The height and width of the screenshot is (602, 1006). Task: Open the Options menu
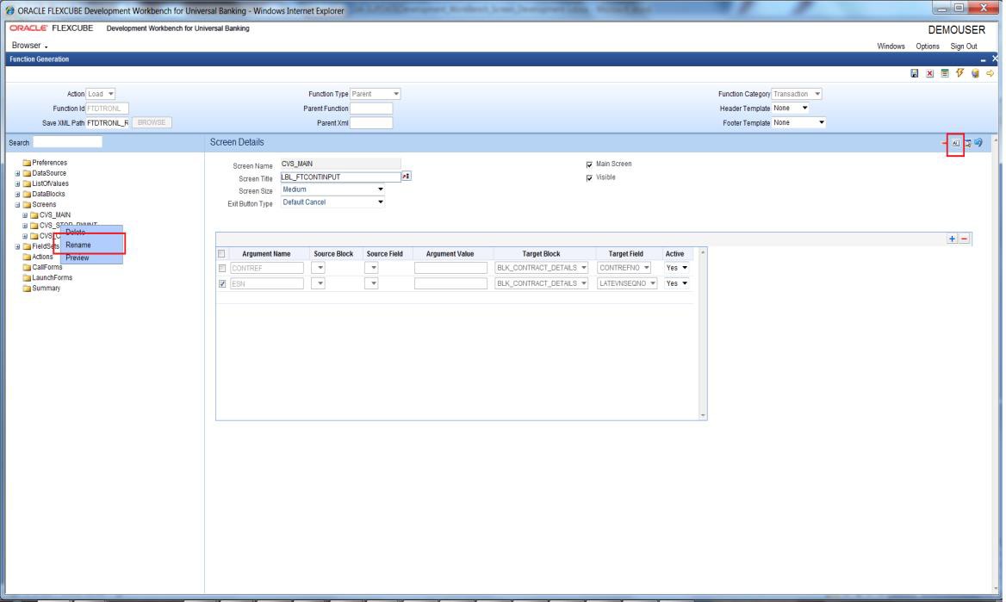tap(928, 47)
